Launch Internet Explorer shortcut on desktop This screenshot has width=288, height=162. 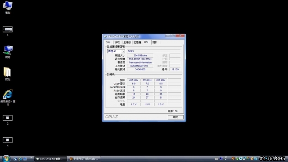pyautogui.click(x=8, y=97)
